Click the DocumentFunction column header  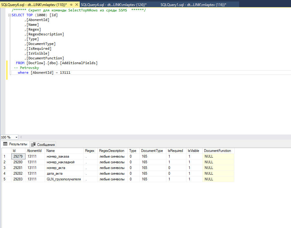coord(217,151)
